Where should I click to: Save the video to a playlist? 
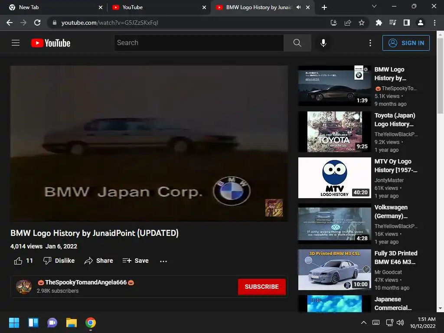coord(135,261)
